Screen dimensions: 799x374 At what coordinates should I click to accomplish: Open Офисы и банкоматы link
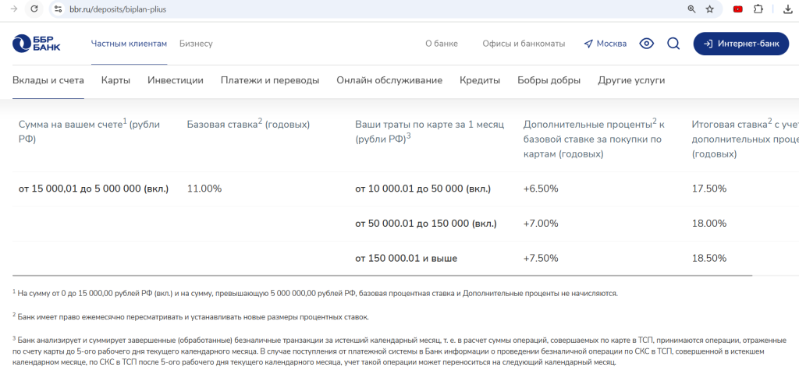tap(524, 44)
